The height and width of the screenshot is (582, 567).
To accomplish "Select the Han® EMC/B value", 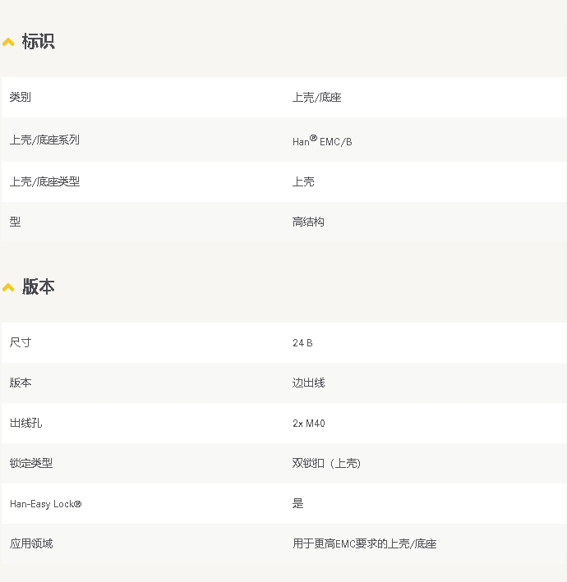I will (322, 140).
